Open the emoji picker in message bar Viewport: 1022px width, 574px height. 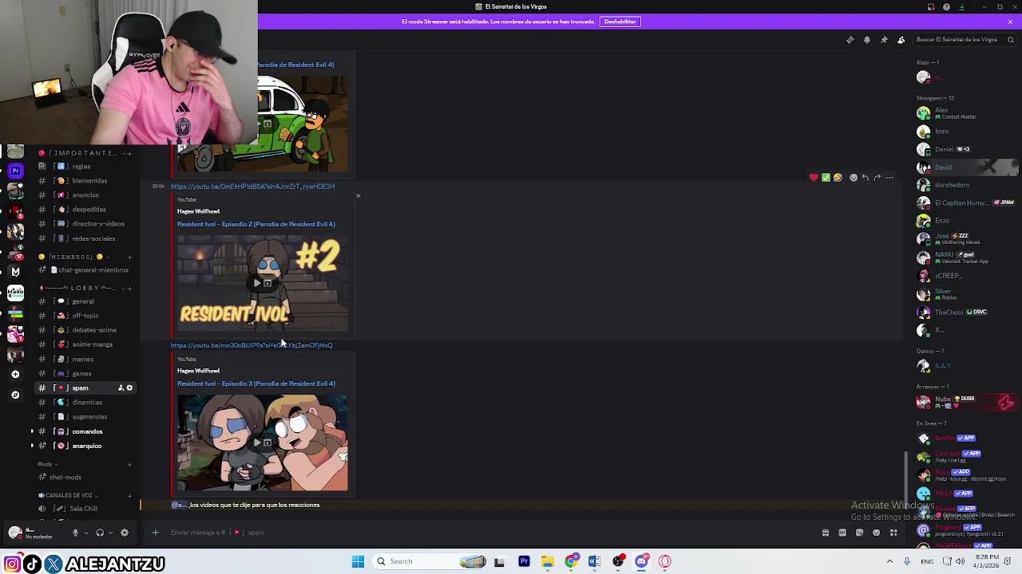pos(876,533)
